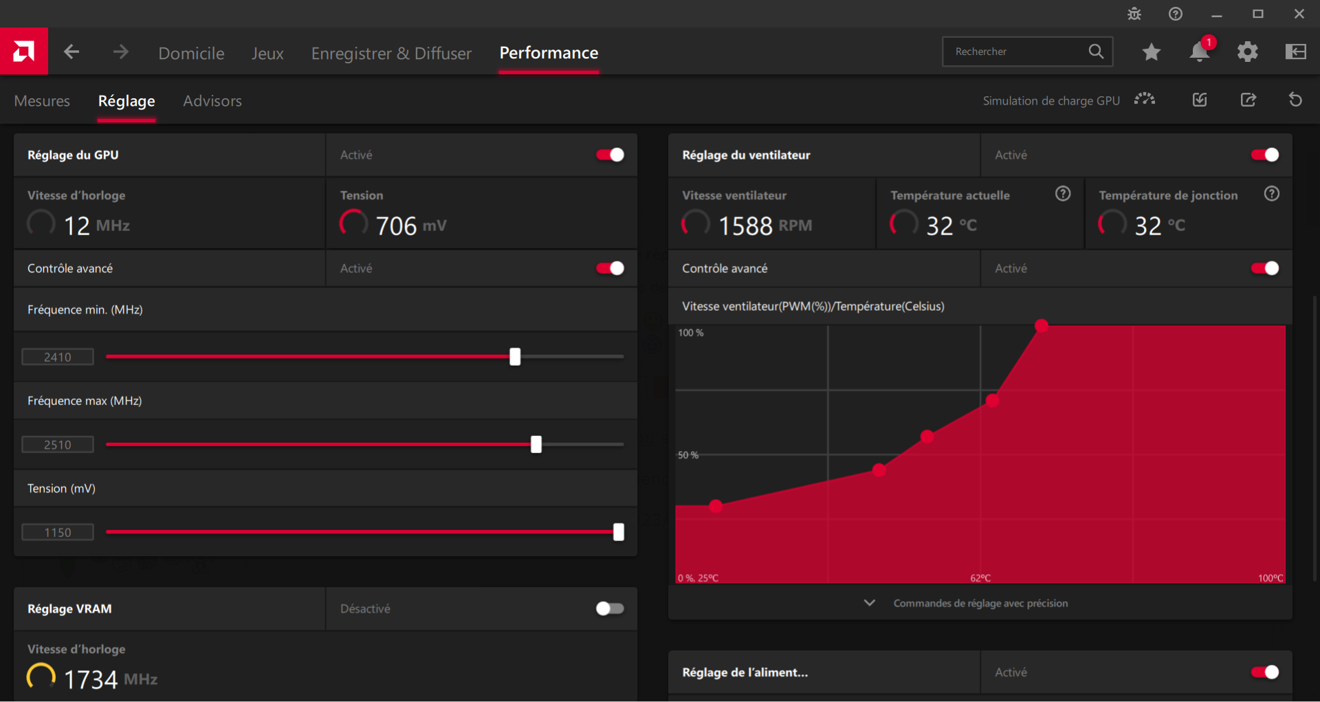
Task: Click Simulation de charge GPU label
Action: click(x=1051, y=101)
